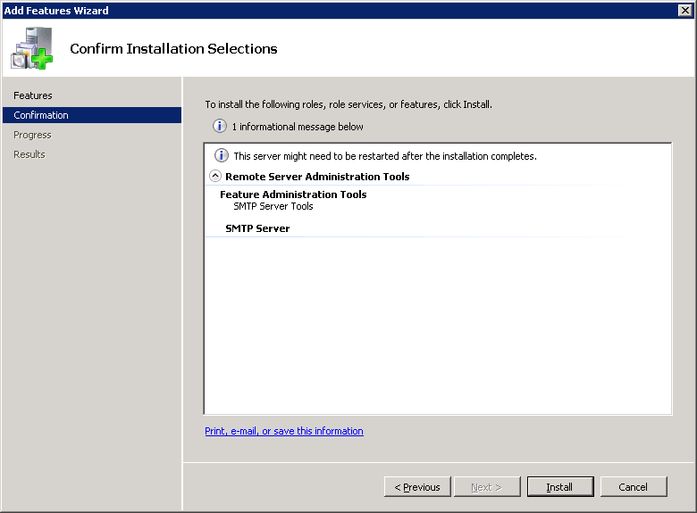Viewport: 697px width, 513px height.
Task: Click the SMTP Server heading
Action: point(257,228)
